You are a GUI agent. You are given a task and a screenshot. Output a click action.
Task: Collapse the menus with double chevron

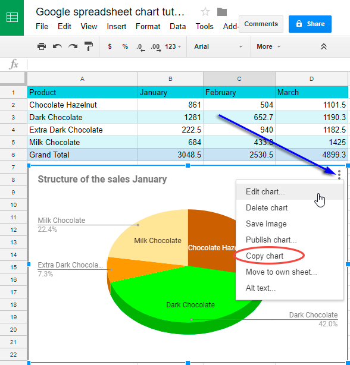(x=323, y=46)
